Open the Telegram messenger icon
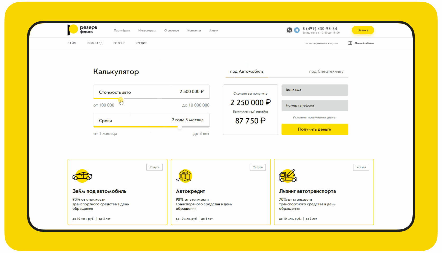Image resolution: width=442 pixels, height=253 pixels. (297, 30)
